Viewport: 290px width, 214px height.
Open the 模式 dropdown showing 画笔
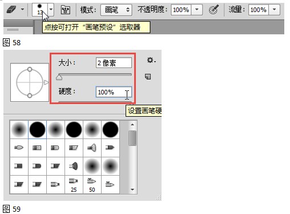pos(116,10)
